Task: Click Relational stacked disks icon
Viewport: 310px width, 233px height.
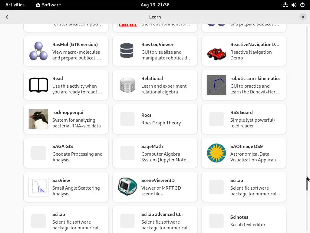Action: [x=127, y=85]
